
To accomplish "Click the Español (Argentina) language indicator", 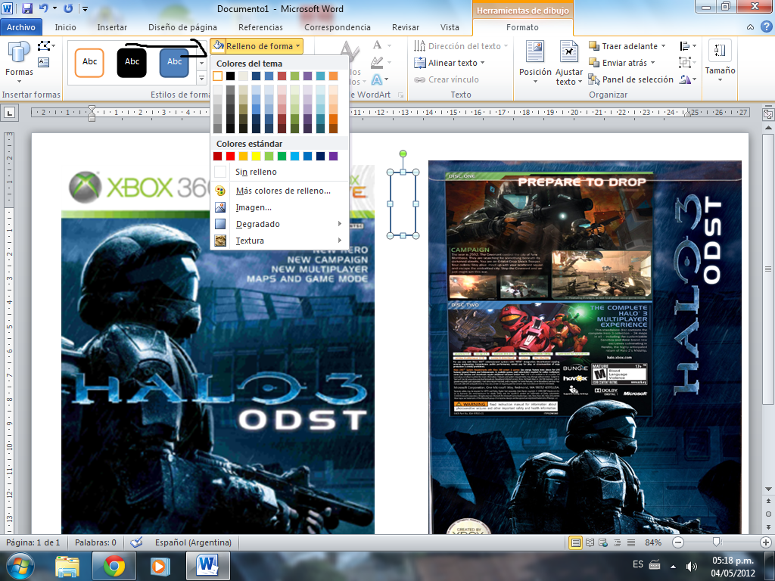I will [193, 542].
